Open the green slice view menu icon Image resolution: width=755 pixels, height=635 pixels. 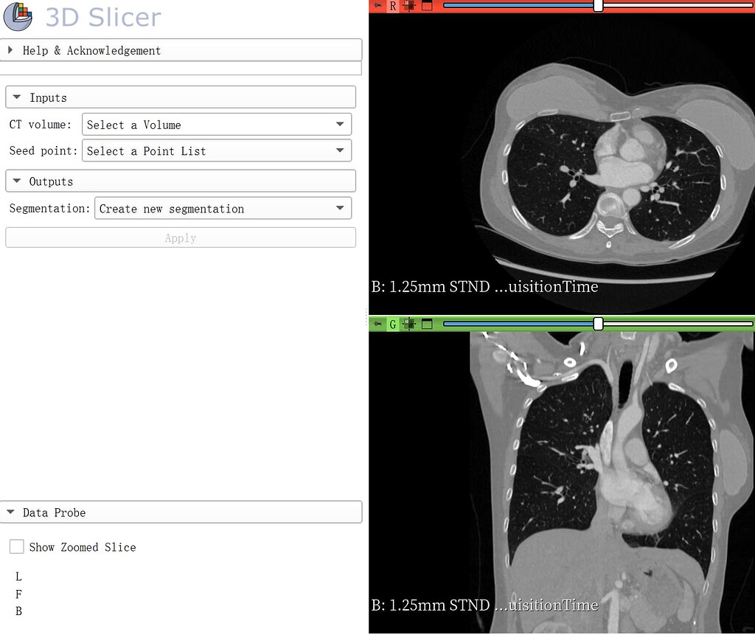pyautogui.click(x=427, y=323)
